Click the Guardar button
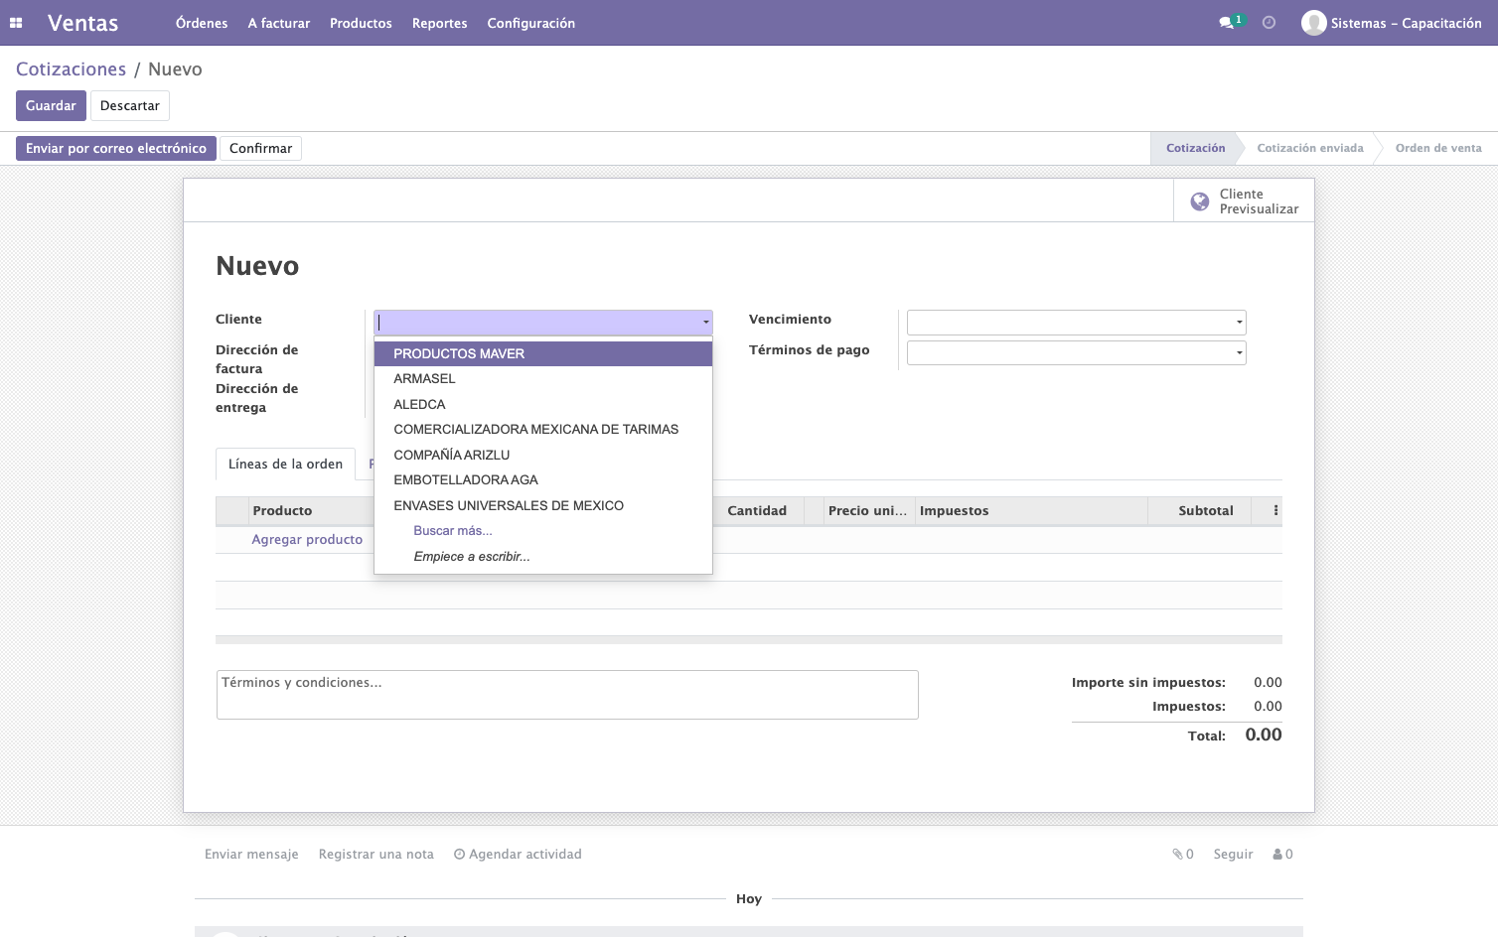Viewport: 1498px width, 937px height. tap(51, 105)
